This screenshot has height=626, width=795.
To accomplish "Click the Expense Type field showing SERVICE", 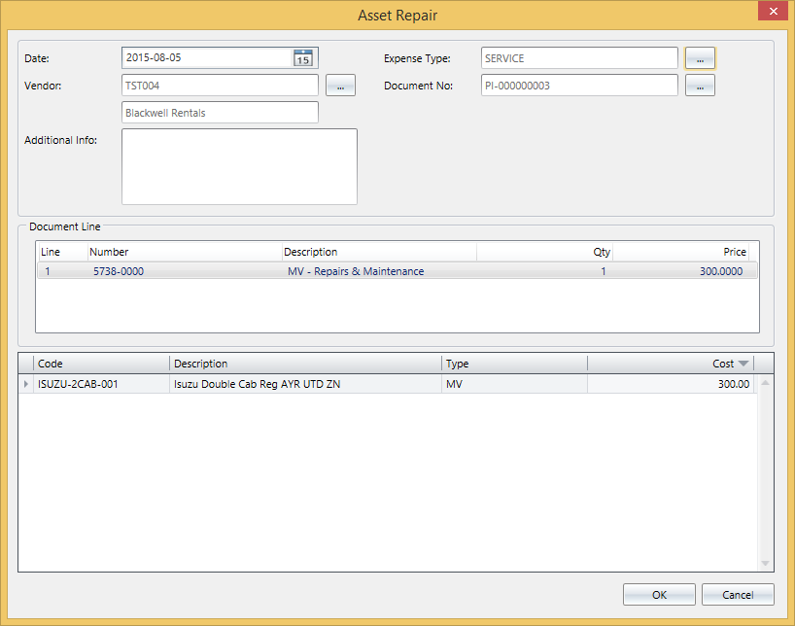I will pyautogui.click(x=578, y=58).
